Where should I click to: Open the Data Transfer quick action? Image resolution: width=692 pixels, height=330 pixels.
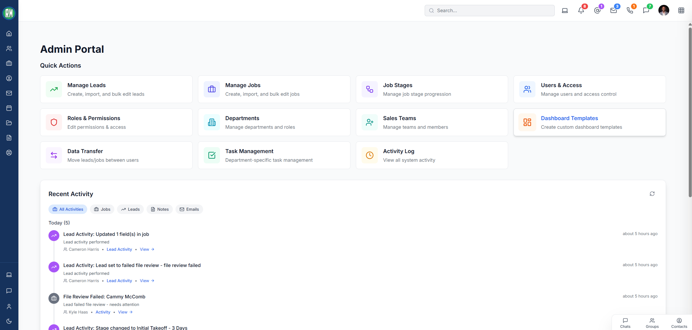(116, 155)
